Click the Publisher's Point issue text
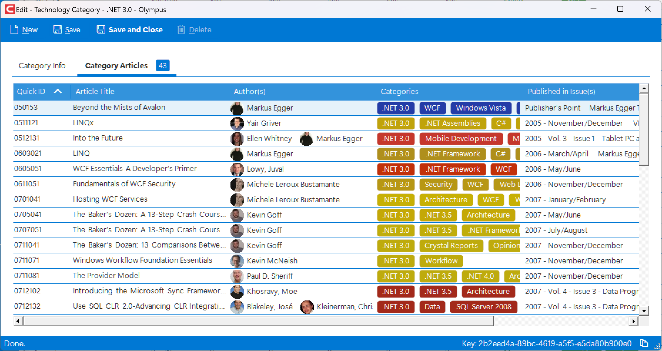Viewport: 662px width, 351px height. coord(553,108)
